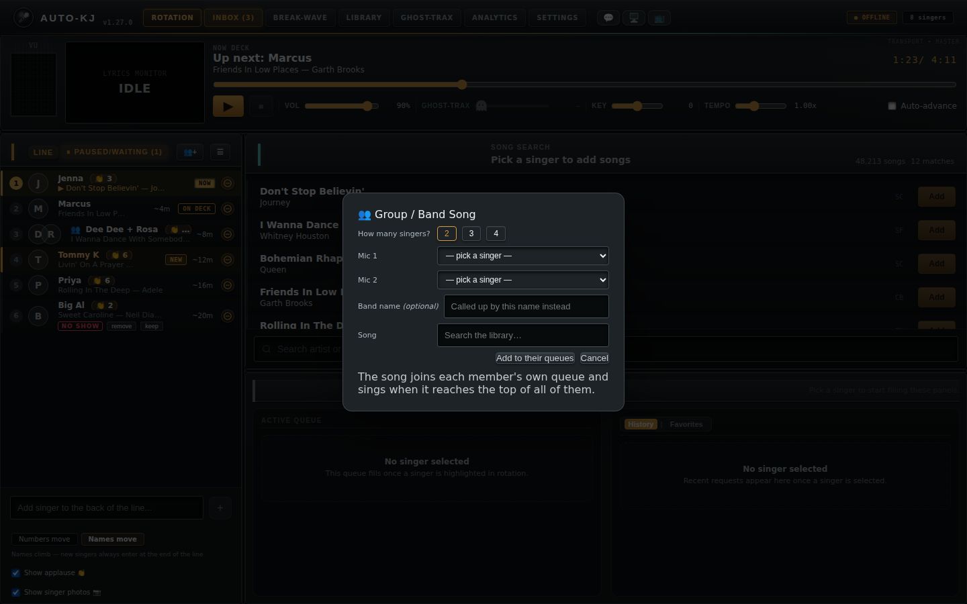This screenshot has height=604, width=967.
Task: Click the TV screen icon in top bar
Action: [659, 18]
